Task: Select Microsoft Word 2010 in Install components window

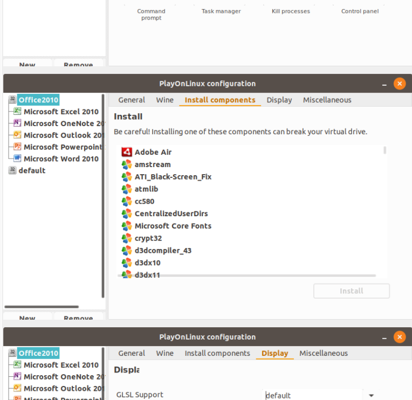Action: [x=61, y=158]
